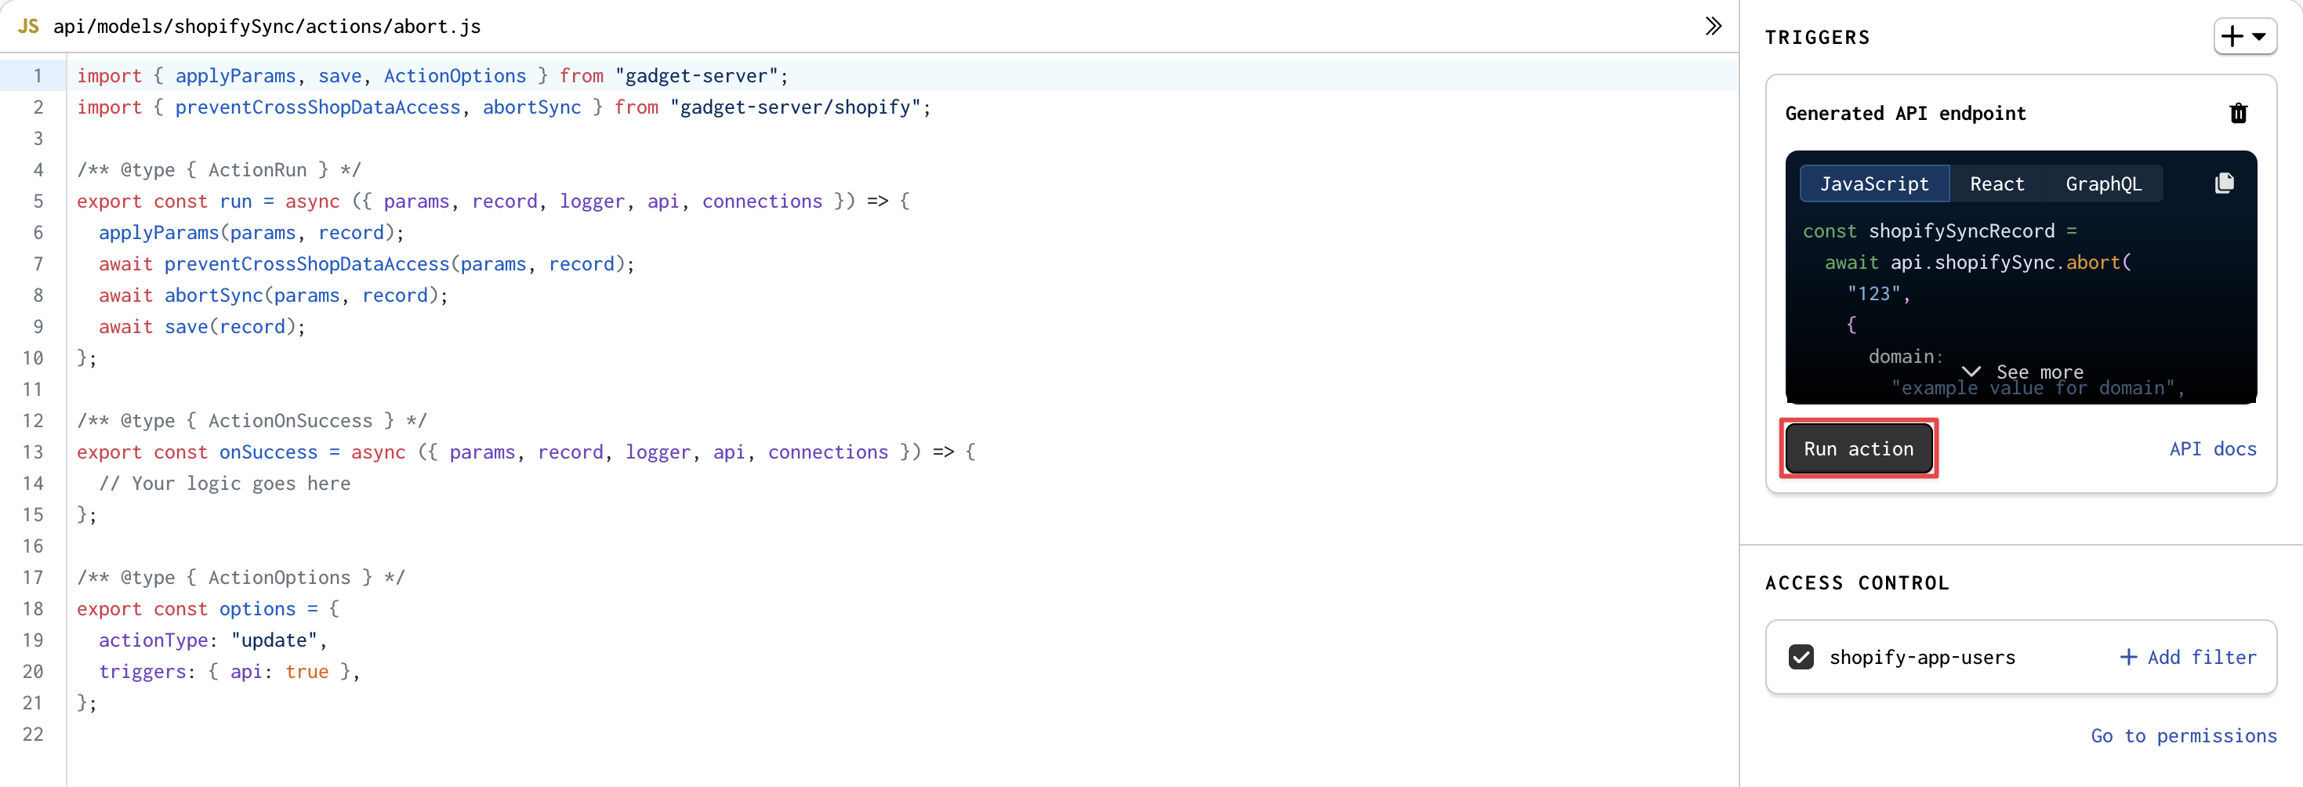Image resolution: width=2303 pixels, height=787 pixels.
Task: Expand the code sample with See more
Action: [x=2022, y=372]
